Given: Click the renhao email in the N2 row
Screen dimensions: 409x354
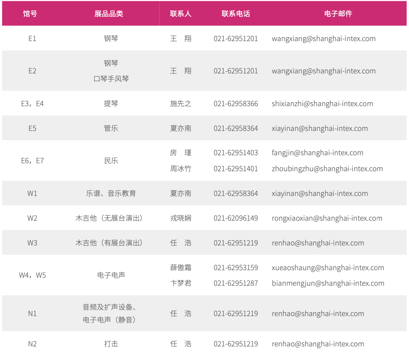Looking at the screenshot, I should 318,344.
